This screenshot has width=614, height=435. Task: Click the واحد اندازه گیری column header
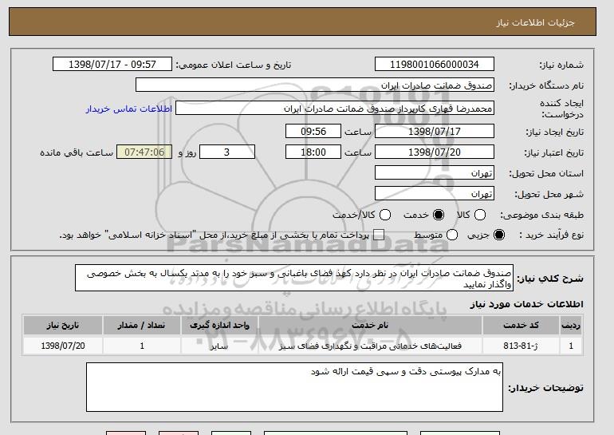coord(219,326)
